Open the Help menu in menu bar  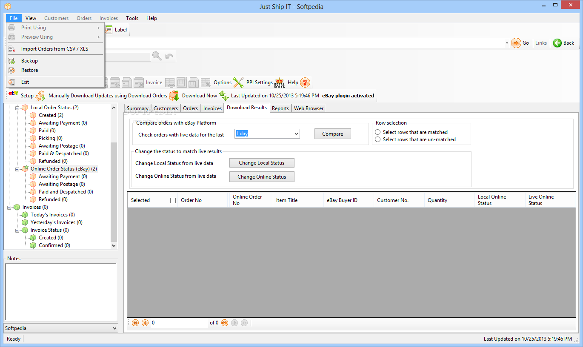[x=151, y=18]
